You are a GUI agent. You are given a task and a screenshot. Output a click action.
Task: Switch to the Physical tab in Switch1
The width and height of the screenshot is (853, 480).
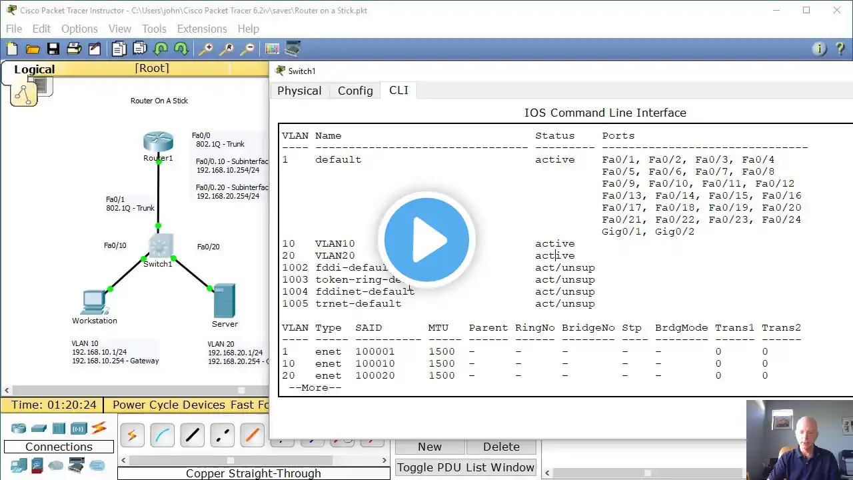299,91
